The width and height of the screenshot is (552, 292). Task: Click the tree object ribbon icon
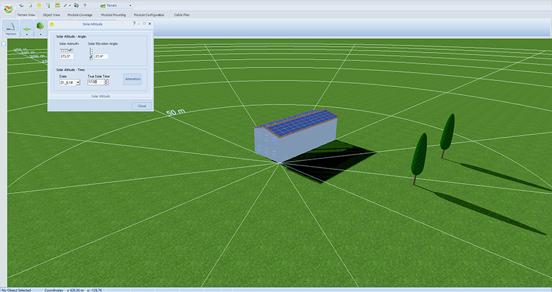coord(40,27)
